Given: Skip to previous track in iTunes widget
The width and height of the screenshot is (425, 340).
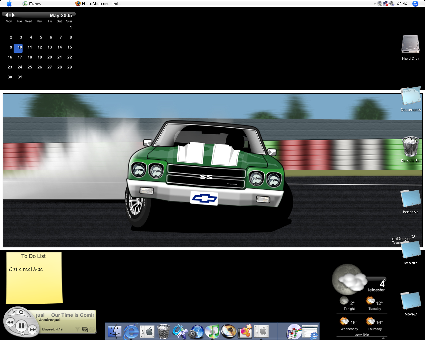Looking at the screenshot, I should point(10,322).
